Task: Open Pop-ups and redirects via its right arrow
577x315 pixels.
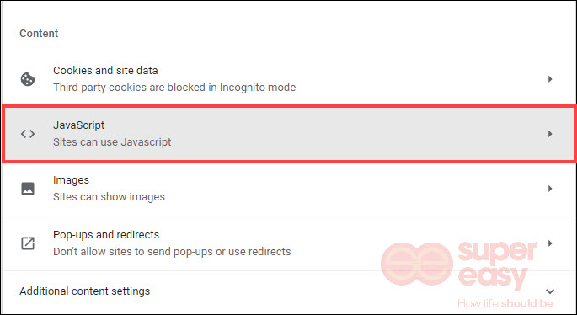Action: (550, 243)
